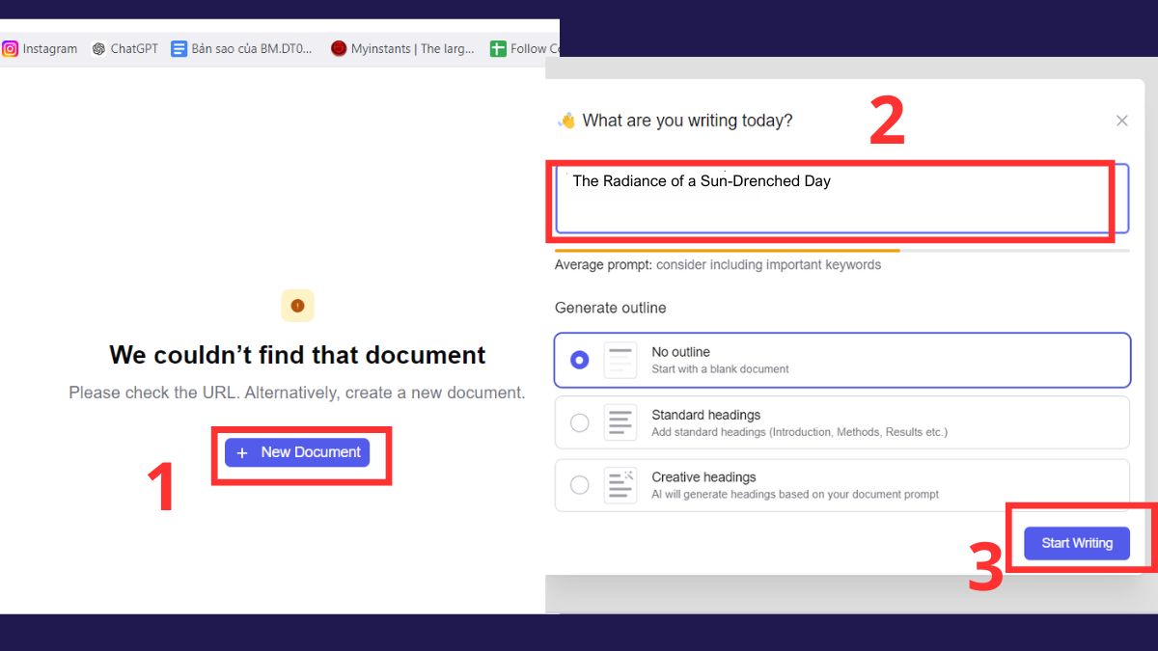The height and width of the screenshot is (651, 1158).
Task: Click the lined page icon beside Standard headings
Action: (x=620, y=422)
